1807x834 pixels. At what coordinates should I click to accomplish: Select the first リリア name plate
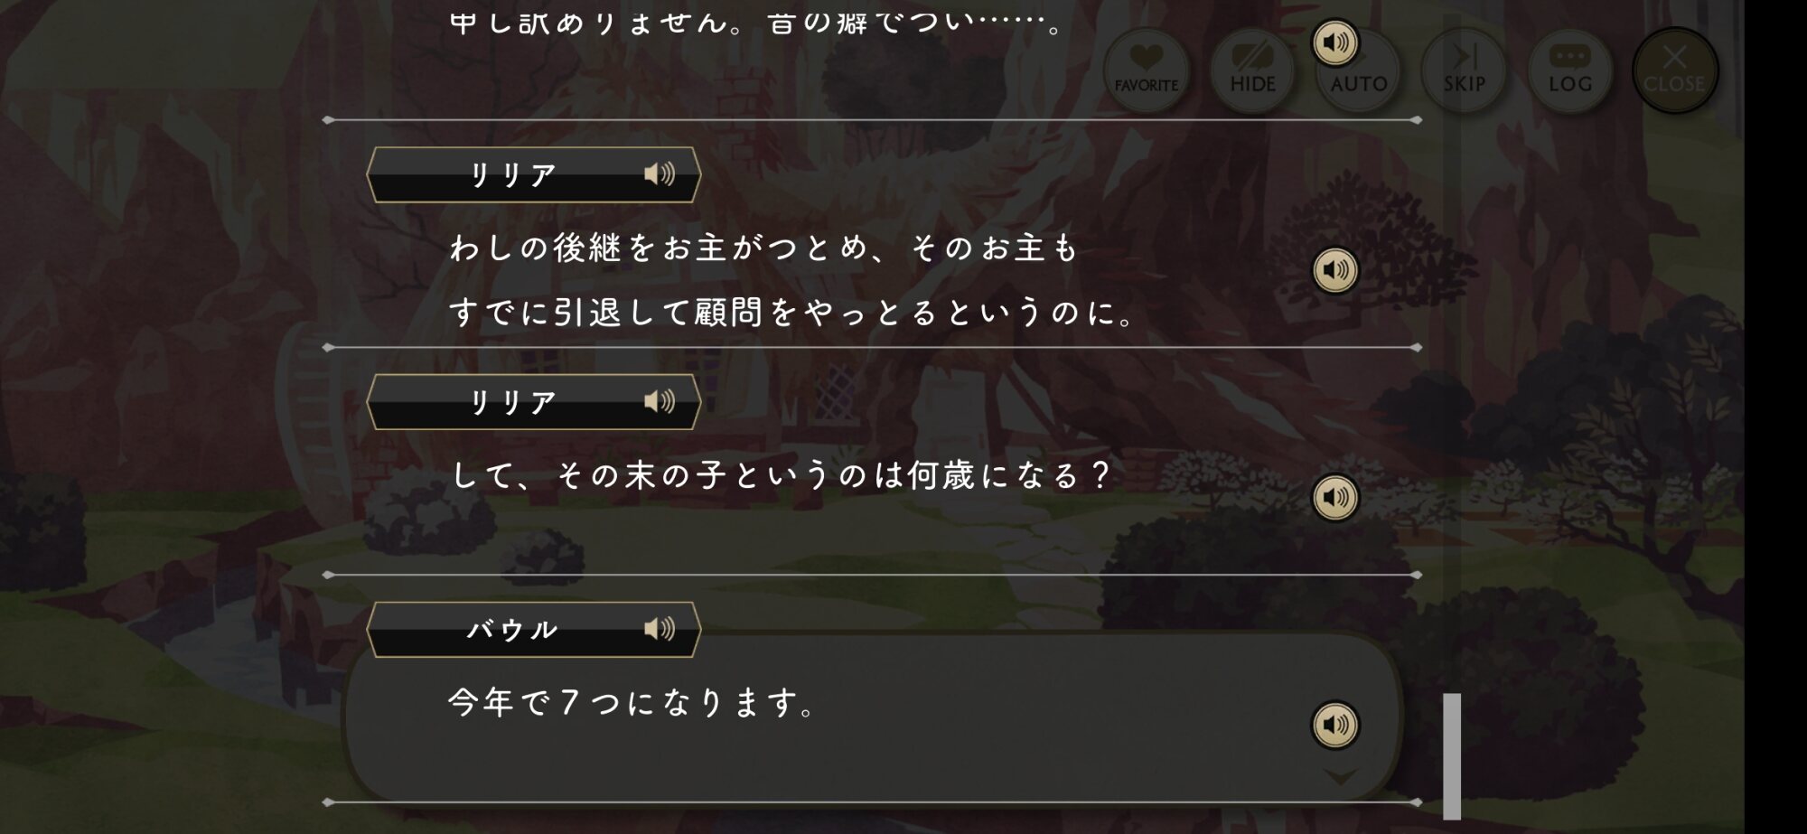[x=533, y=174]
